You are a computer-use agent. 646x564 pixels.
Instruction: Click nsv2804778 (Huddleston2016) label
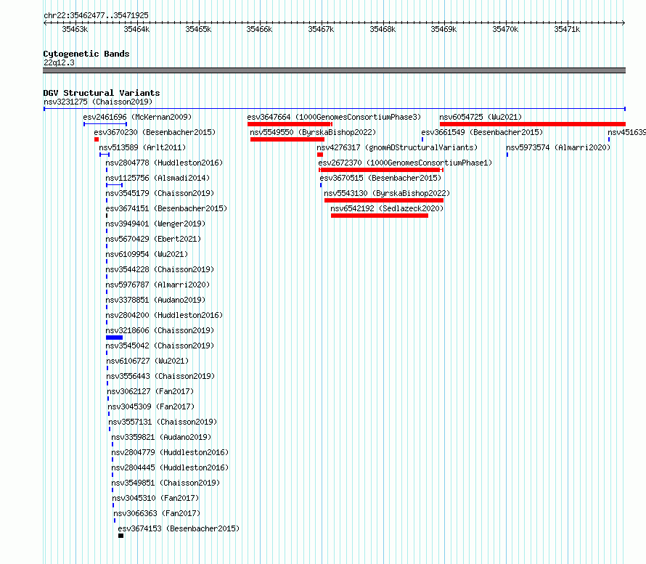(164, 163)
